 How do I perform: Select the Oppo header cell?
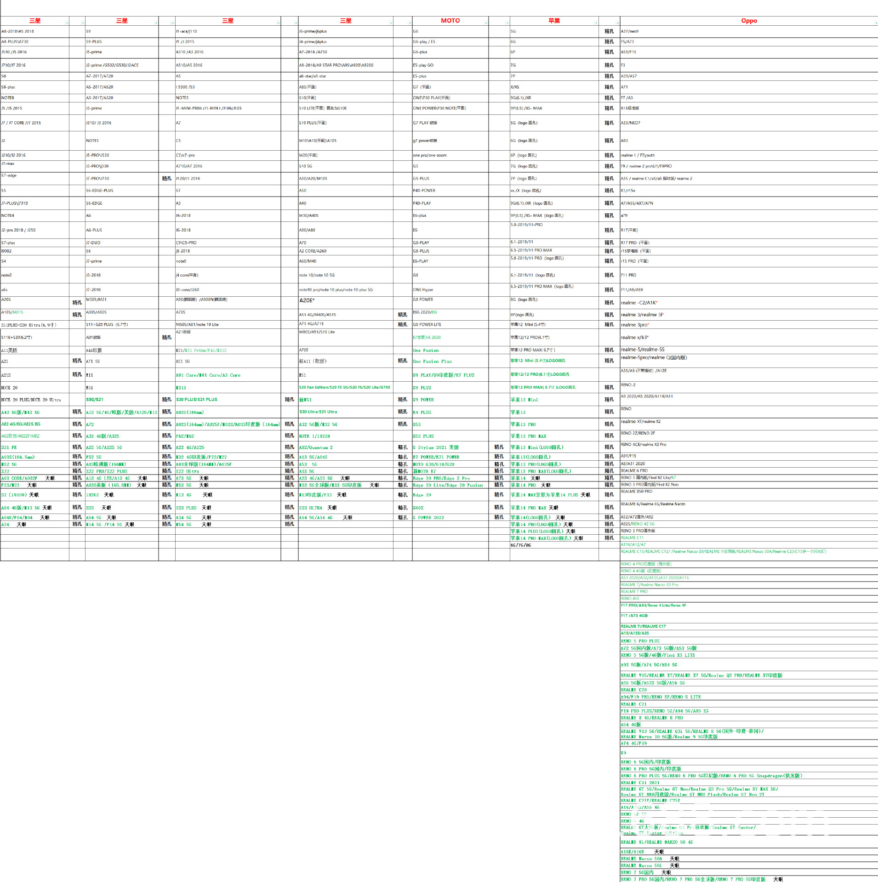(749, 21)
